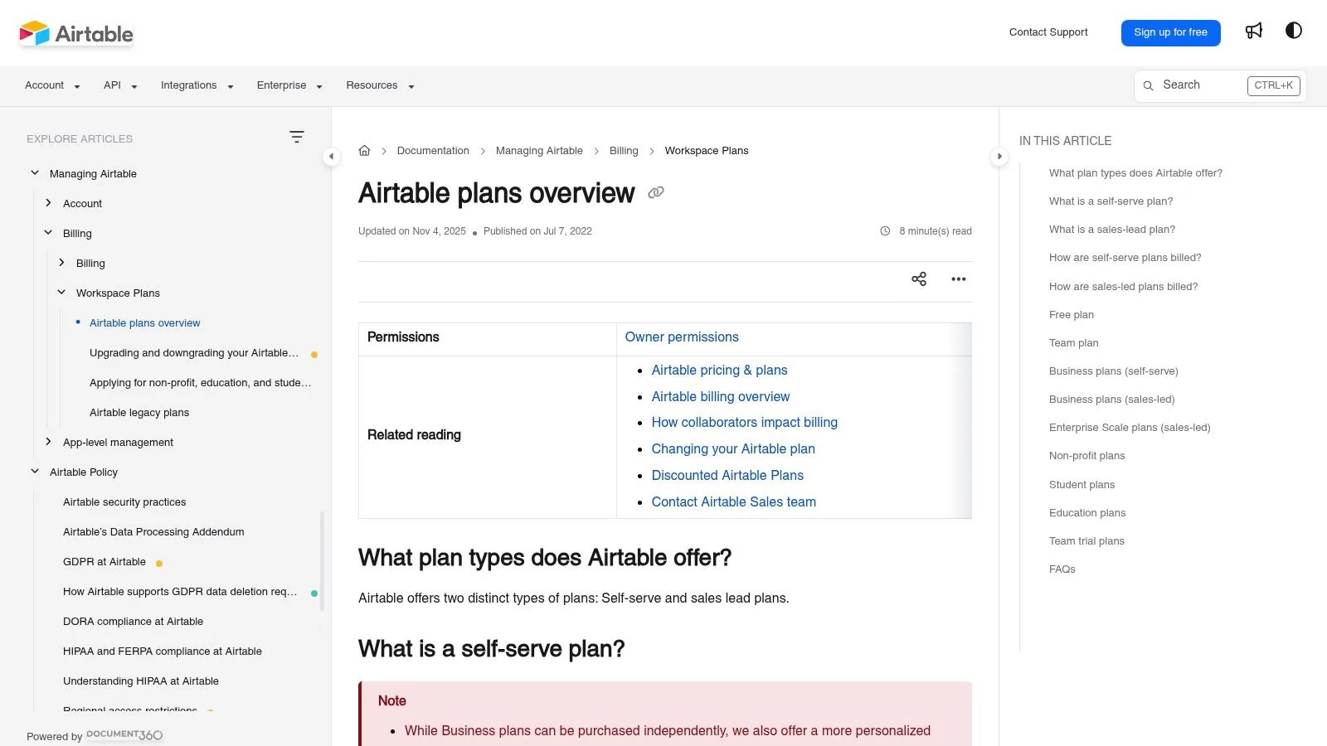Click Sign up for free button
This screenshot has width=1327, height=746.
pos(1170,32)
